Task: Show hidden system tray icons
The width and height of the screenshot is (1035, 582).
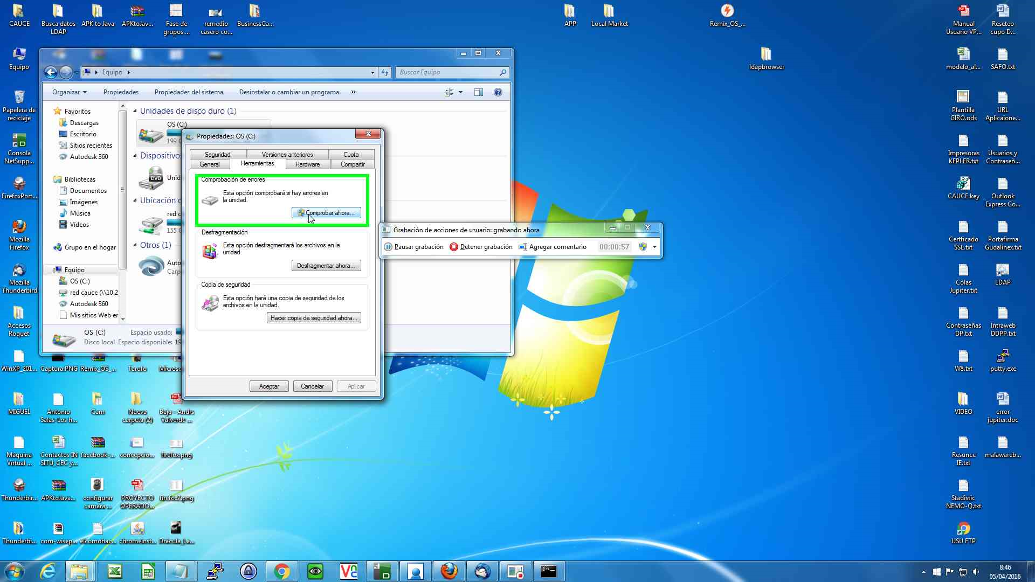Action: (923, 572)
